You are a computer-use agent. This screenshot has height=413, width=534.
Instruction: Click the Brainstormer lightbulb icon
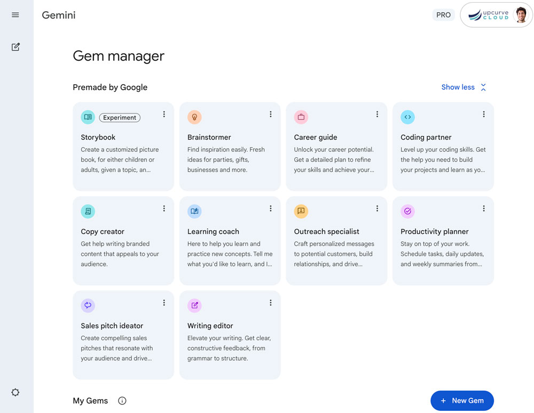point(194,117)
